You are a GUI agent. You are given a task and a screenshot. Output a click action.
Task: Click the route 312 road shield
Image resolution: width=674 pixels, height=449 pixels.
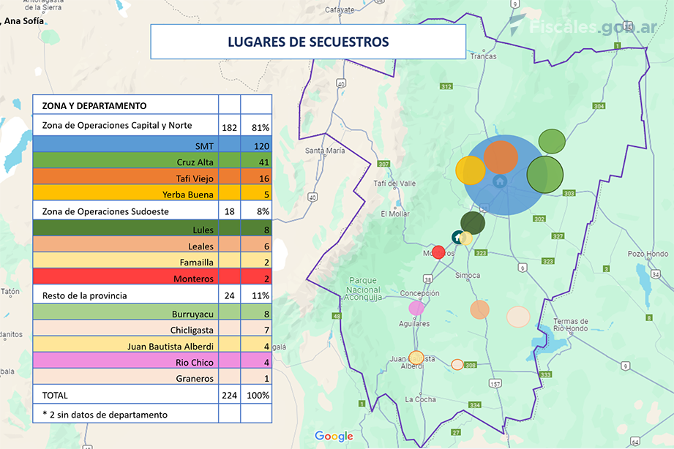point(446,86)
